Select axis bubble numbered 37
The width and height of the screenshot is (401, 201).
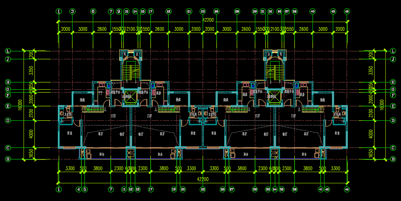tap(287, 12)
